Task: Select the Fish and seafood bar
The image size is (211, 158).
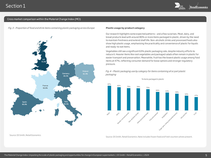Action: (157, 101)
